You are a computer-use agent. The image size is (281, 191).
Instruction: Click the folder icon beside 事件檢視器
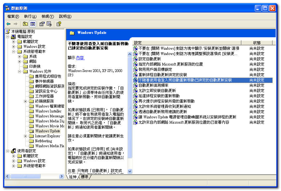tap(31, 81)
